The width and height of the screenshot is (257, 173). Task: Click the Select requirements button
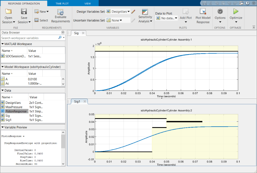[x=41, y=20]
